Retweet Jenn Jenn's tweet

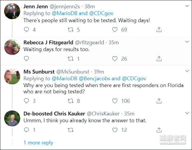pyautogui.click(x=71, y=30)
